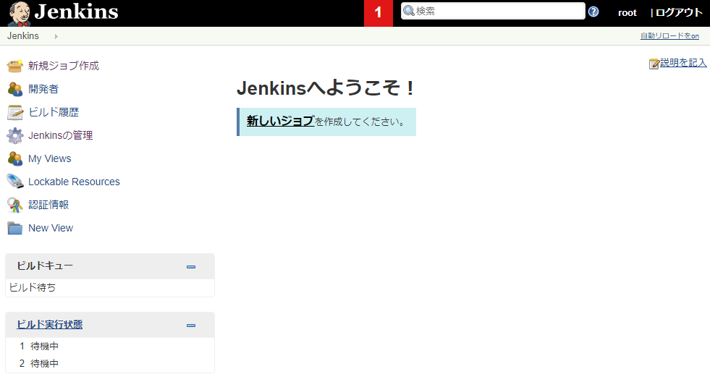
Task: Select executor 2 待機中 row
Action: [x=109, y=363]
